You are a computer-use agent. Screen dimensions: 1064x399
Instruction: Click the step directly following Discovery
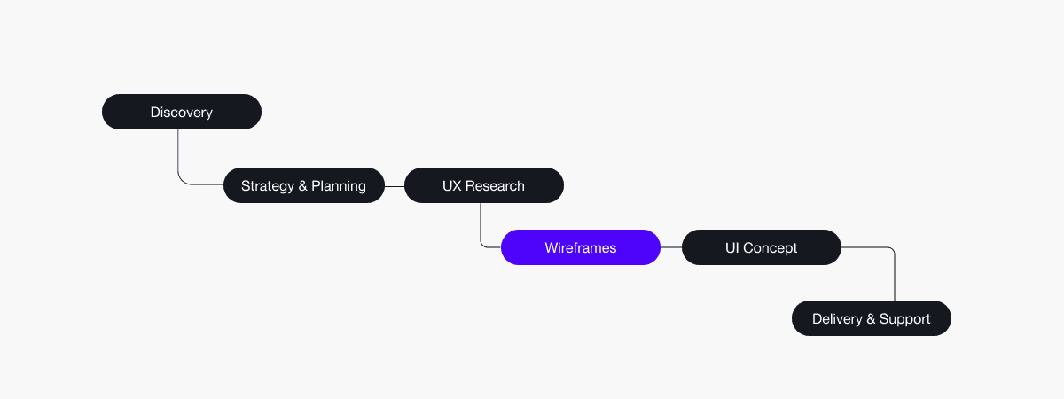[x=304, y=185]
